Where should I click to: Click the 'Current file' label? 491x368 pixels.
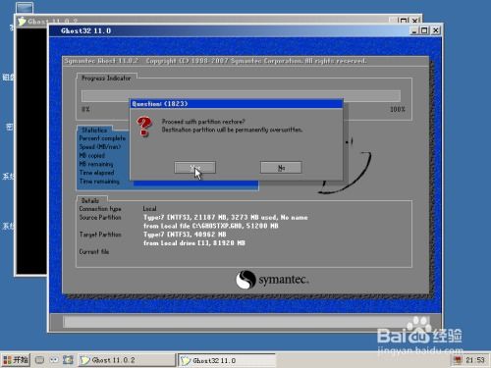click(94, 251)
